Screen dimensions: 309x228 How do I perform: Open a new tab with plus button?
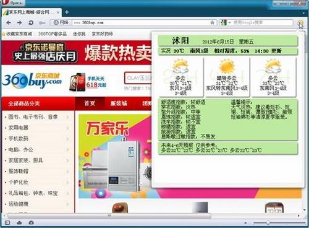67,12
